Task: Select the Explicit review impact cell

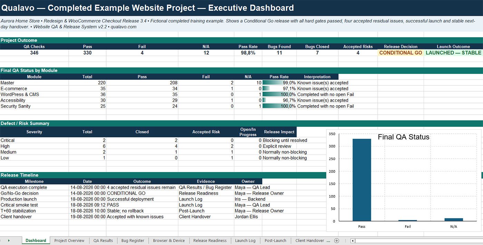Action: [279, 146]
